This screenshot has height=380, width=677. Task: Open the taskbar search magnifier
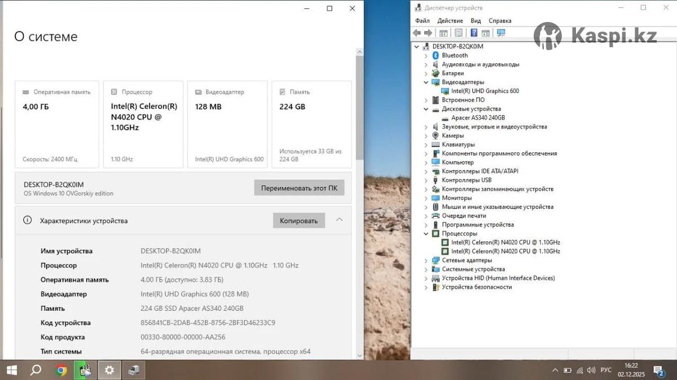[36, 370]
